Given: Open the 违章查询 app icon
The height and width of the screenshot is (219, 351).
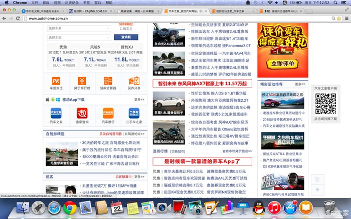Looking at the screenshot, I should coord(82,113).
